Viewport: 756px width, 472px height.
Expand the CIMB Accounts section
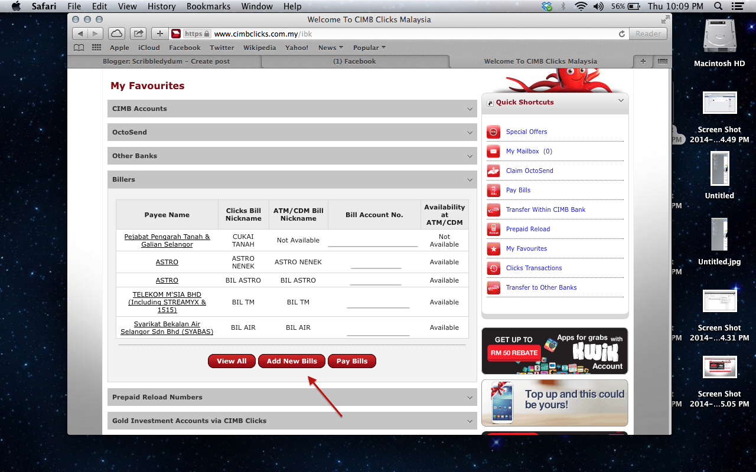pos(292,109)
